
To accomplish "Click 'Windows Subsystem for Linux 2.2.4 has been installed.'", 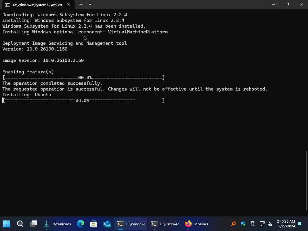I will [74, 26].
